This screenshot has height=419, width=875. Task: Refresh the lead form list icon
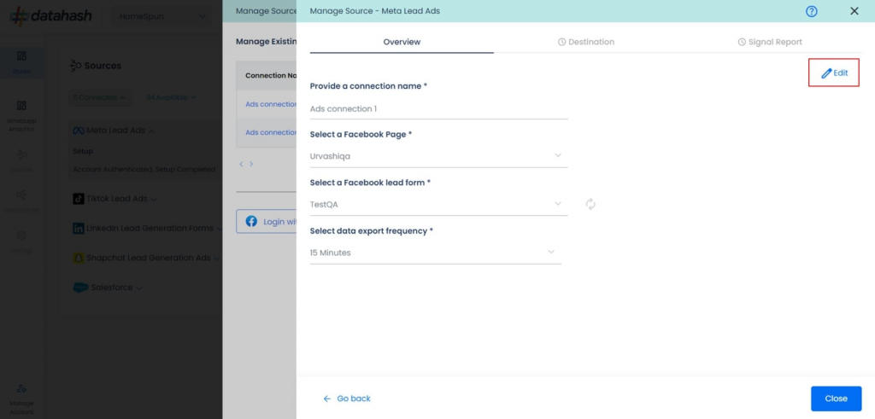pos(590,205)
